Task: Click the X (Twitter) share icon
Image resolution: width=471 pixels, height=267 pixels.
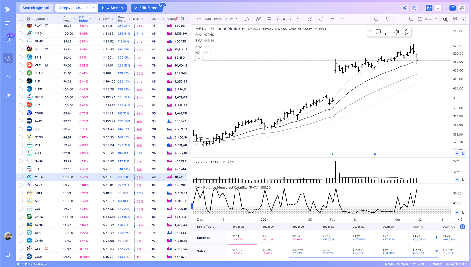Action: click(414, 8)
